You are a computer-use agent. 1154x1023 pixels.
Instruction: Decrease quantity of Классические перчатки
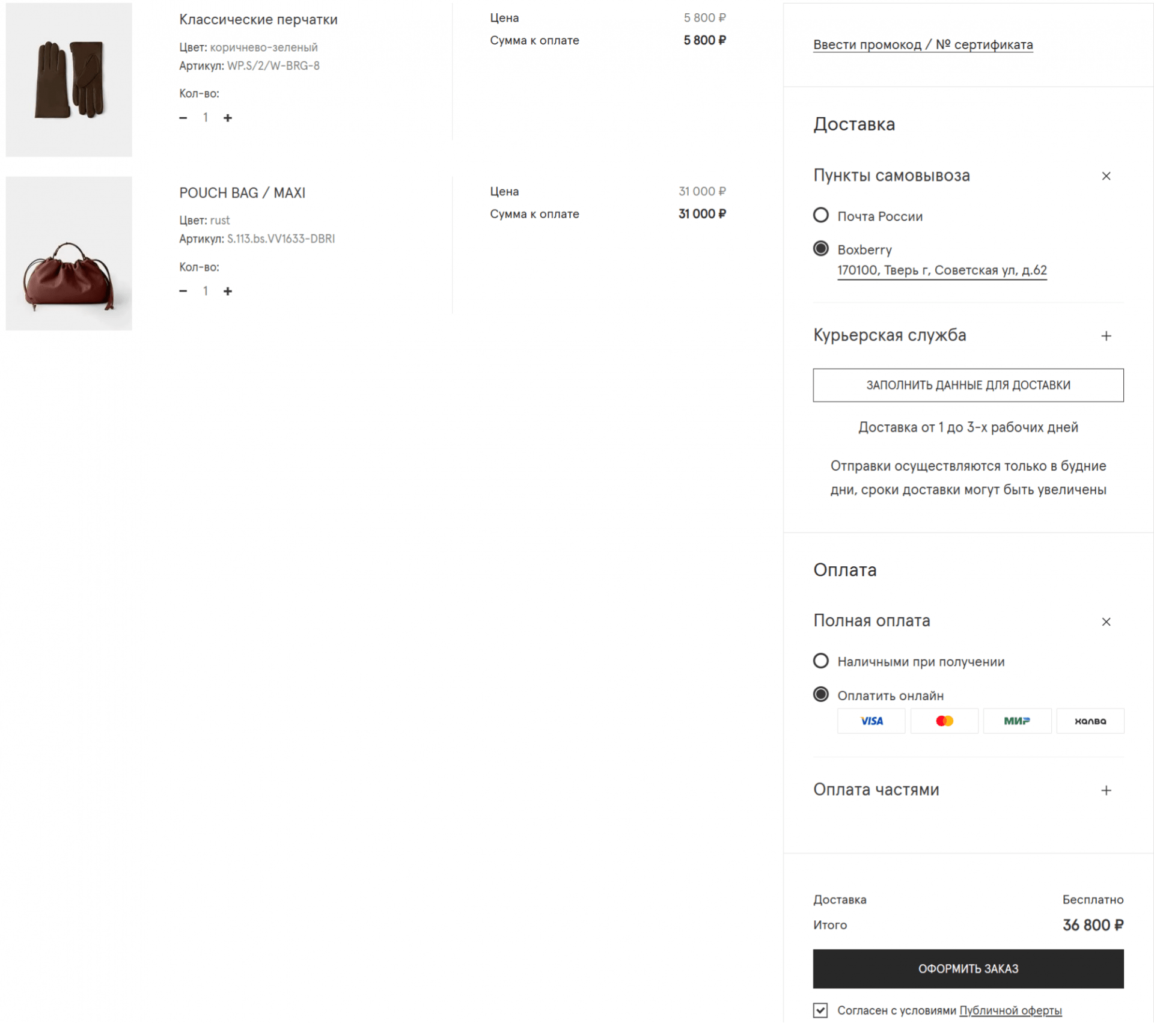[183, 118]
